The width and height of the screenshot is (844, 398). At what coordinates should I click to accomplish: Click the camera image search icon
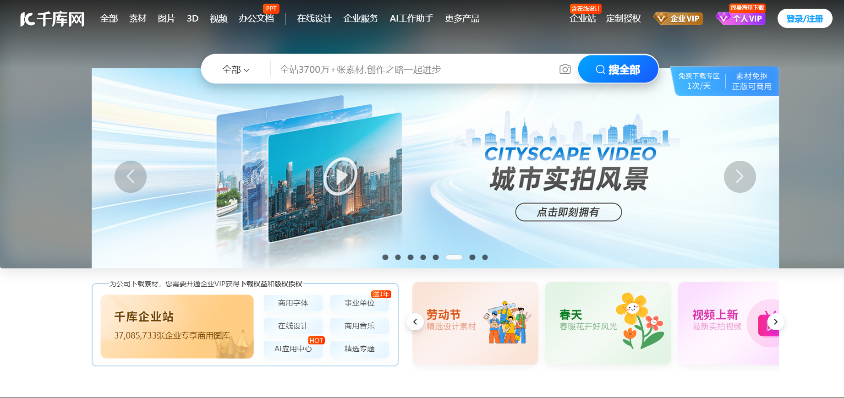coord(565,69)
